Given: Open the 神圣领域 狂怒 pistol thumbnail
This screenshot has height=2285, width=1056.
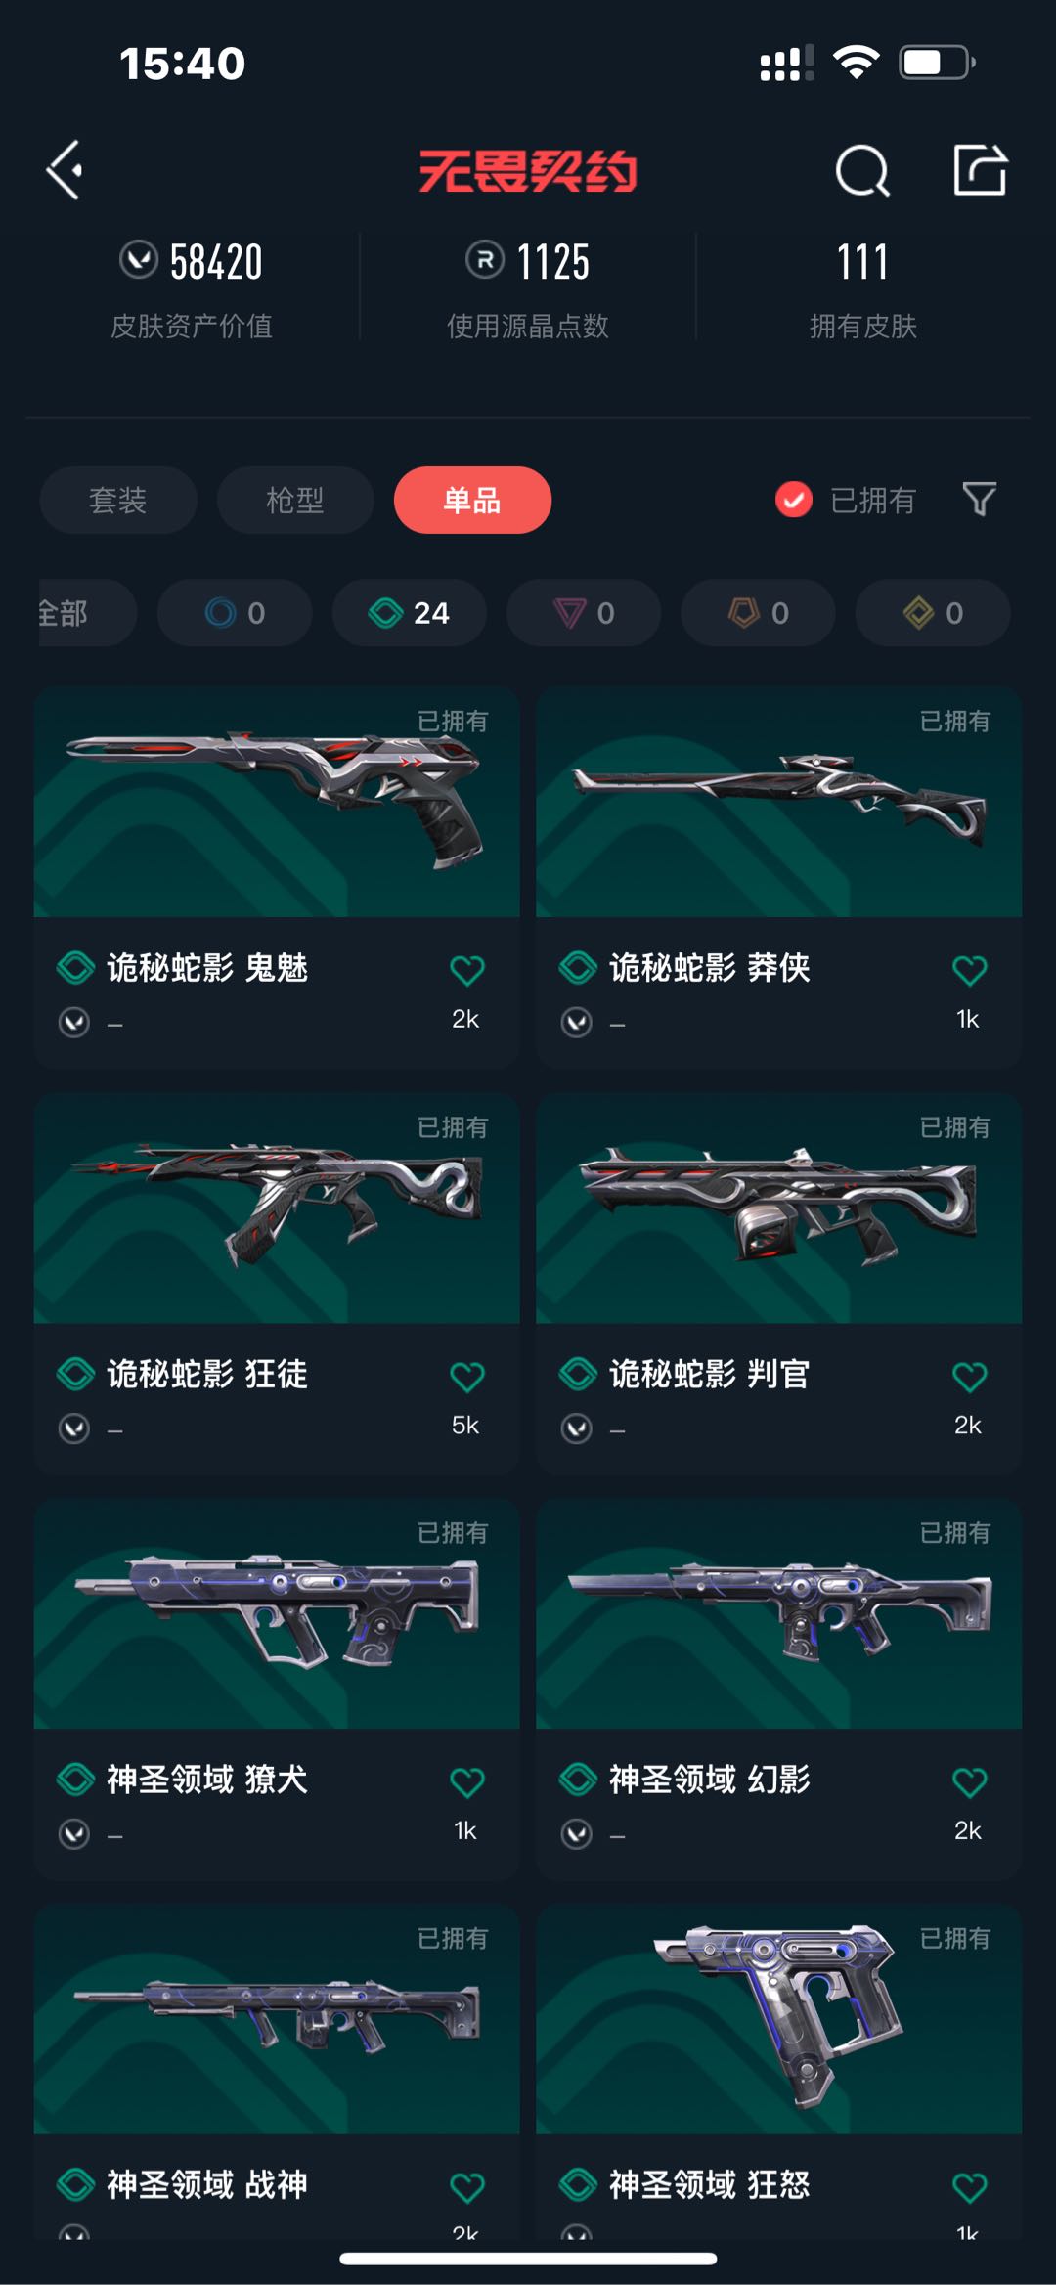Looking at the screenshot, I should click(778, 2020).
